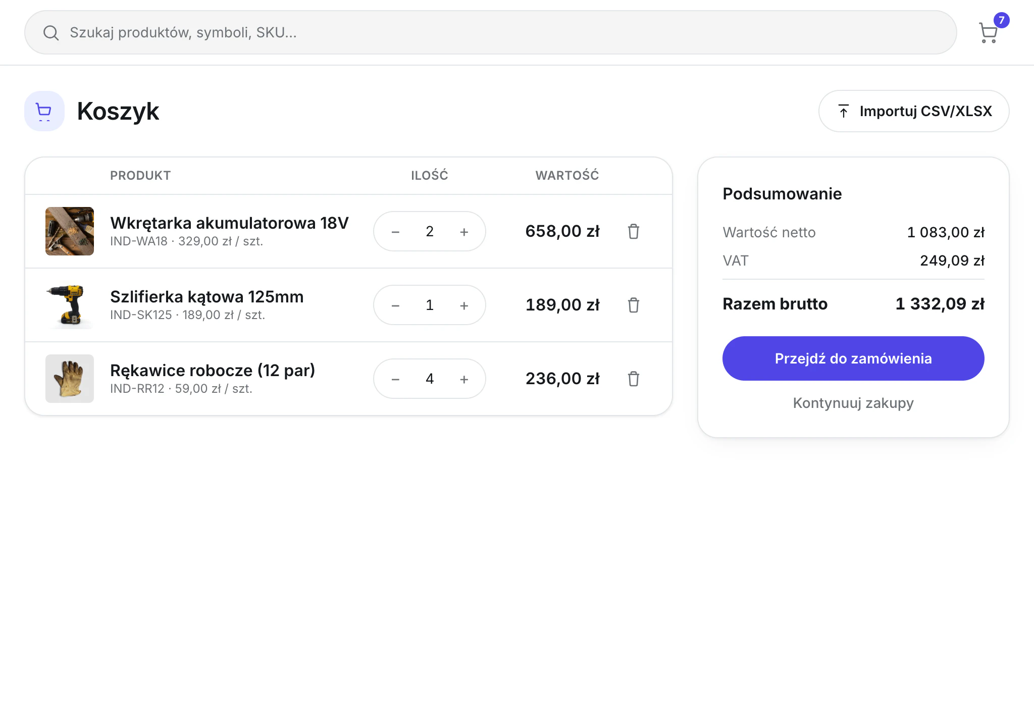Click the 658,00 zł line value
The width and height of the screenshot is (1034, 727).
(562, 231)
